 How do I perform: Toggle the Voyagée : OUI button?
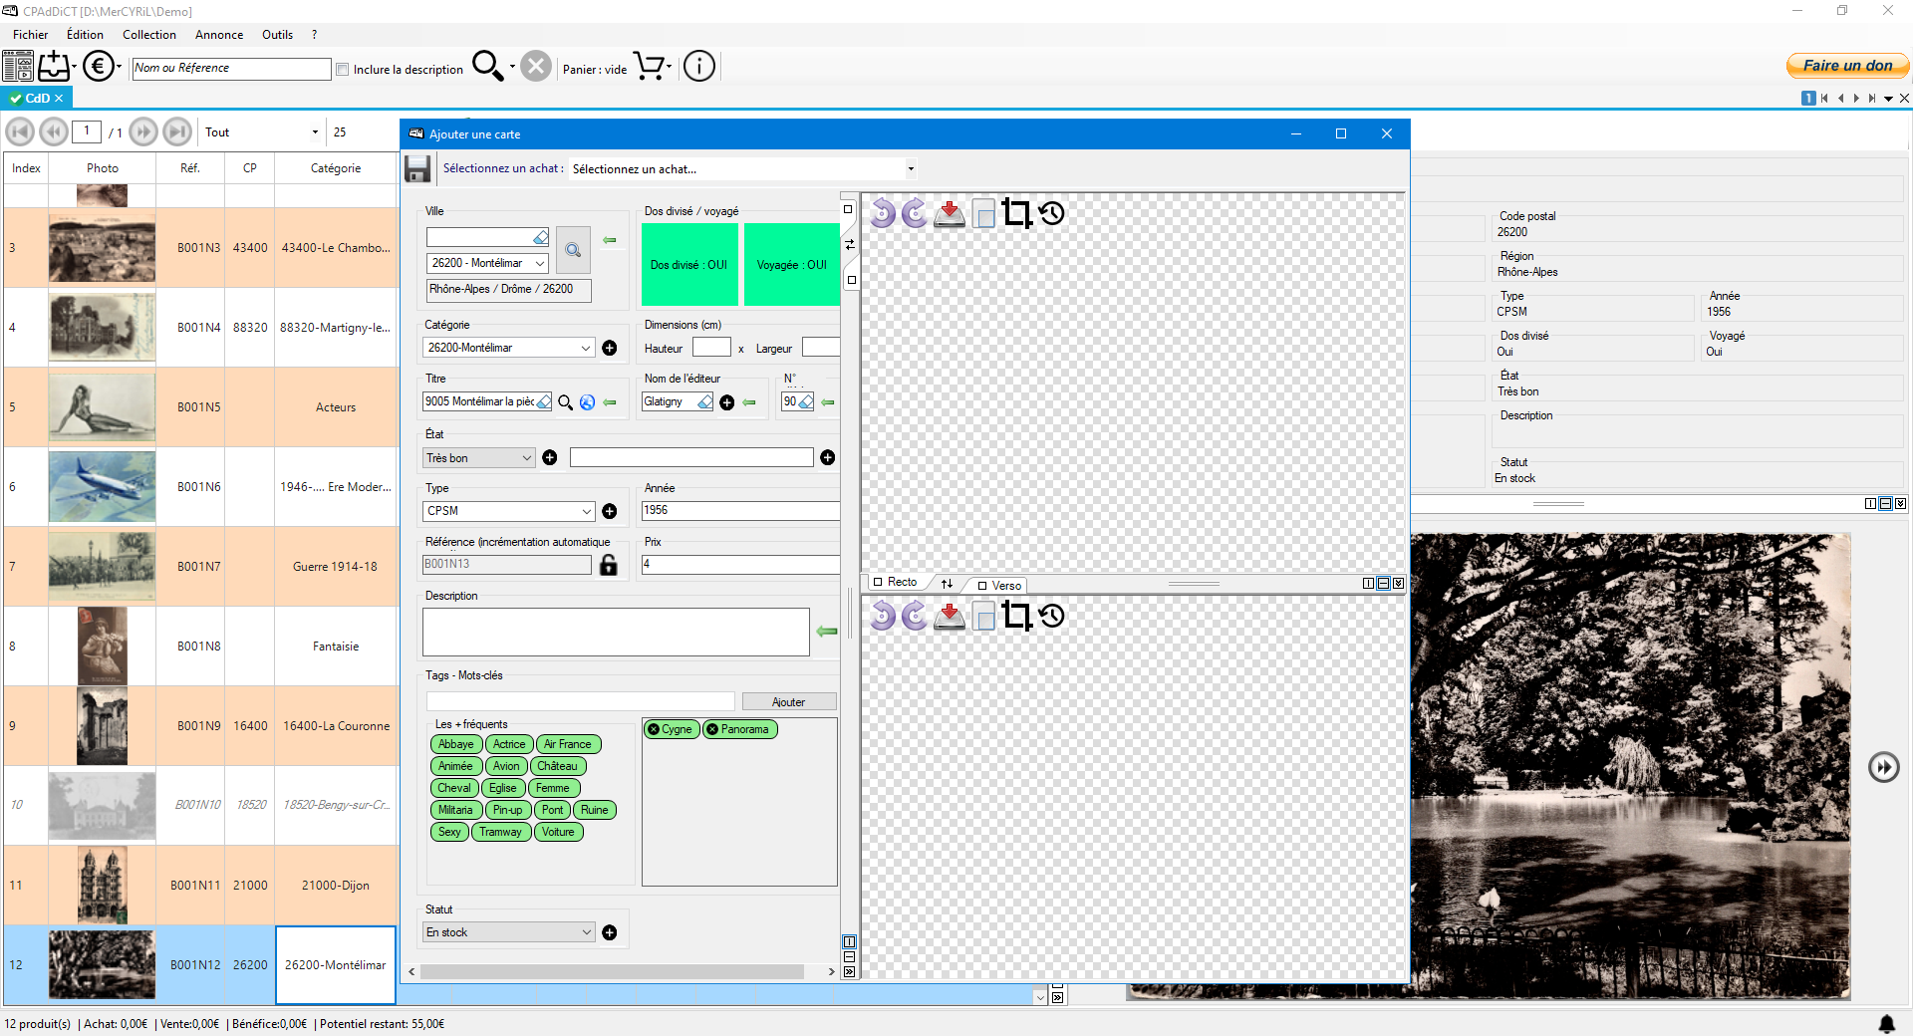[791, 265]
